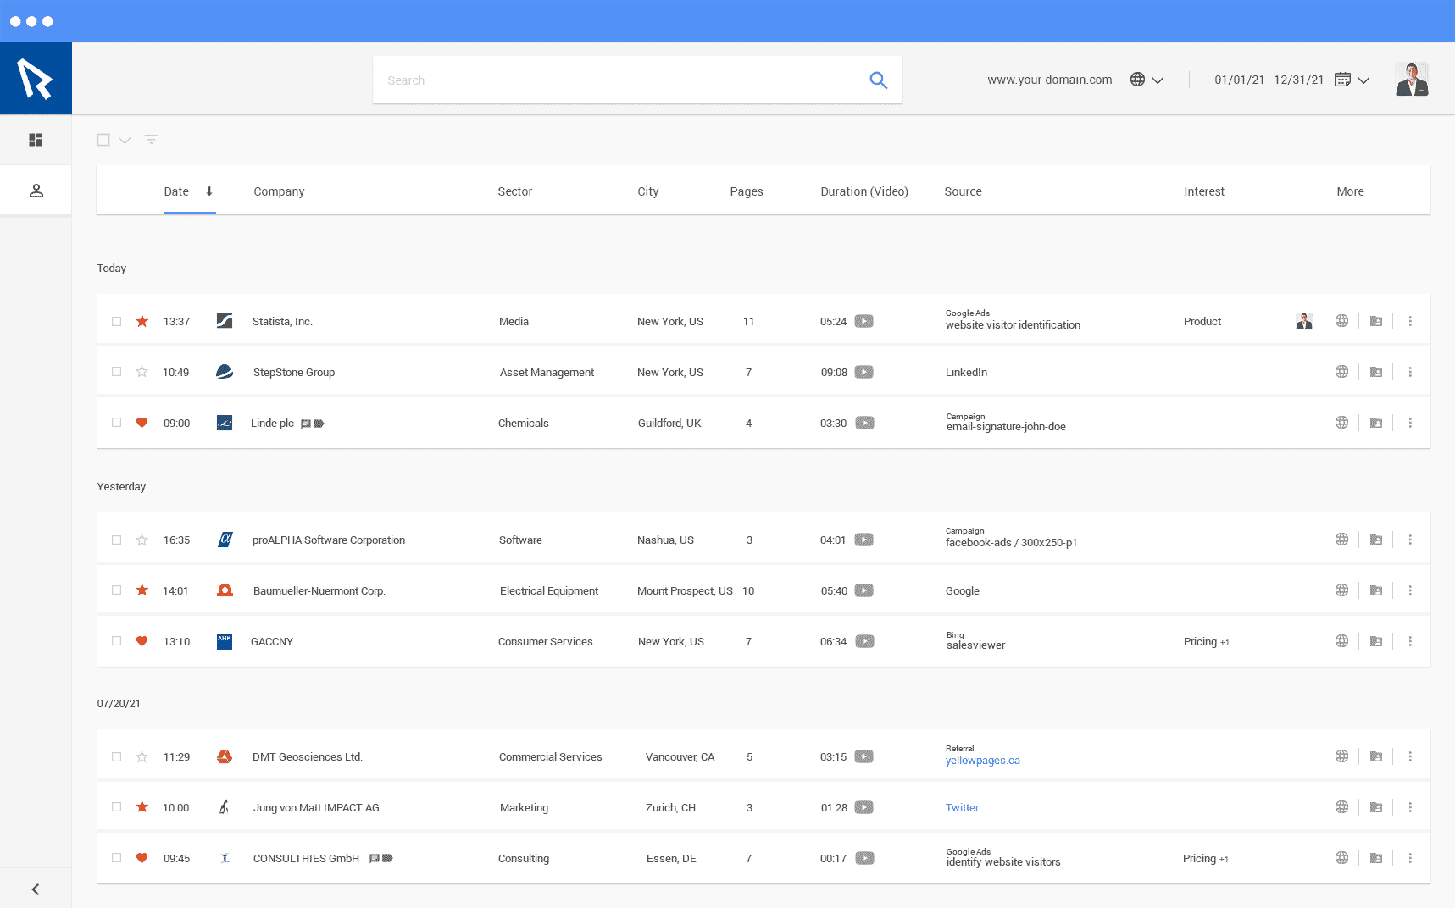Click the app logo in top-left corner

pyautogui.click(x=36, y=79)
